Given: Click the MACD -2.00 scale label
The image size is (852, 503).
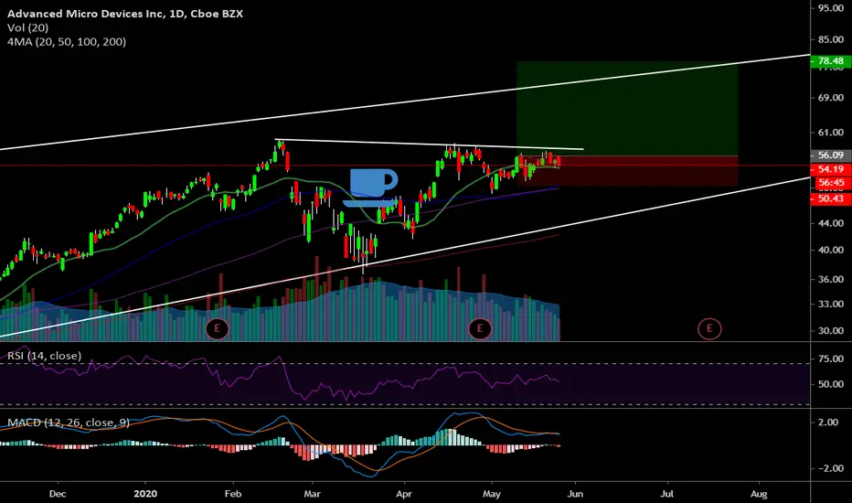Looking at the screenshot, I should 832,468.
